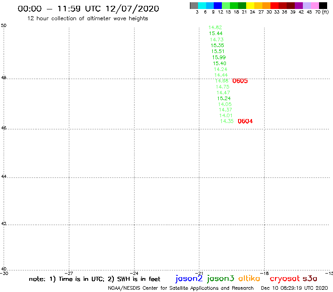Click the yellow color scale swatch
333x292 pixels.
250,5
